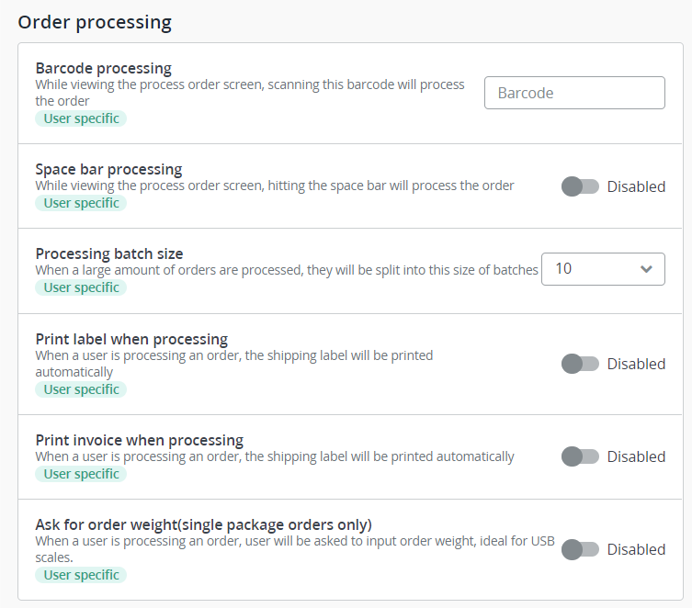
Task: Open the Processing batch size dropdown
Action: 603,269
